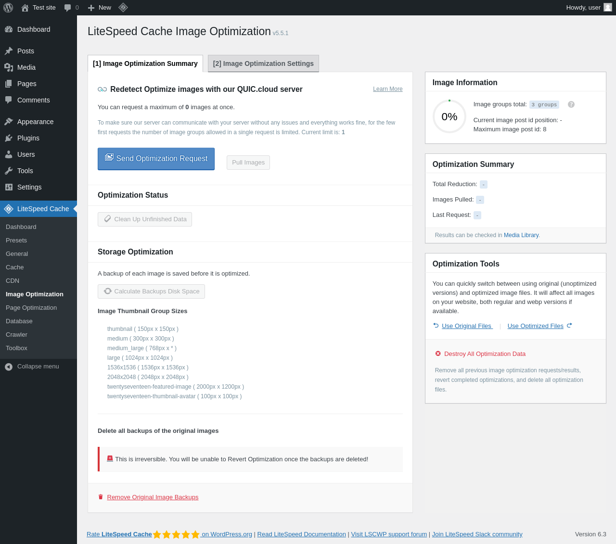Click the 0% circular progress indicator
The height and width of the screenshot is (544, 616).
point(449,116)
